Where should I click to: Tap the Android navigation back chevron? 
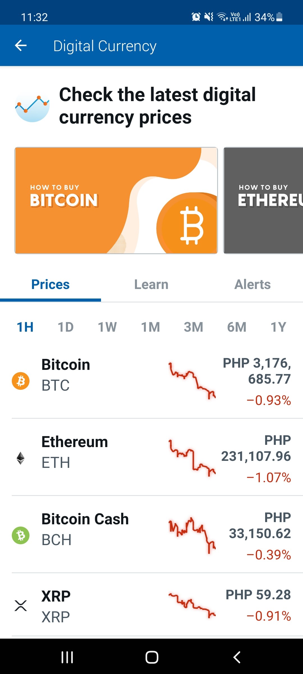click(x=237, y=657)
